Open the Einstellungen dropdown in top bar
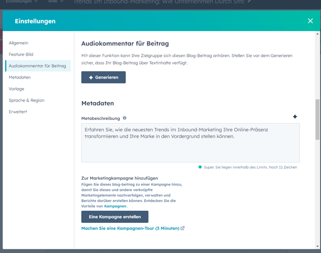Image resolution: width=321 pixels, height=253 pixels. pos(22,2)
